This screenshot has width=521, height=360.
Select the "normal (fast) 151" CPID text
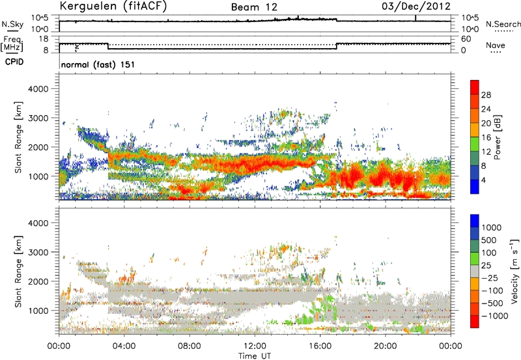pyautogui.click(x=98, y=64)
